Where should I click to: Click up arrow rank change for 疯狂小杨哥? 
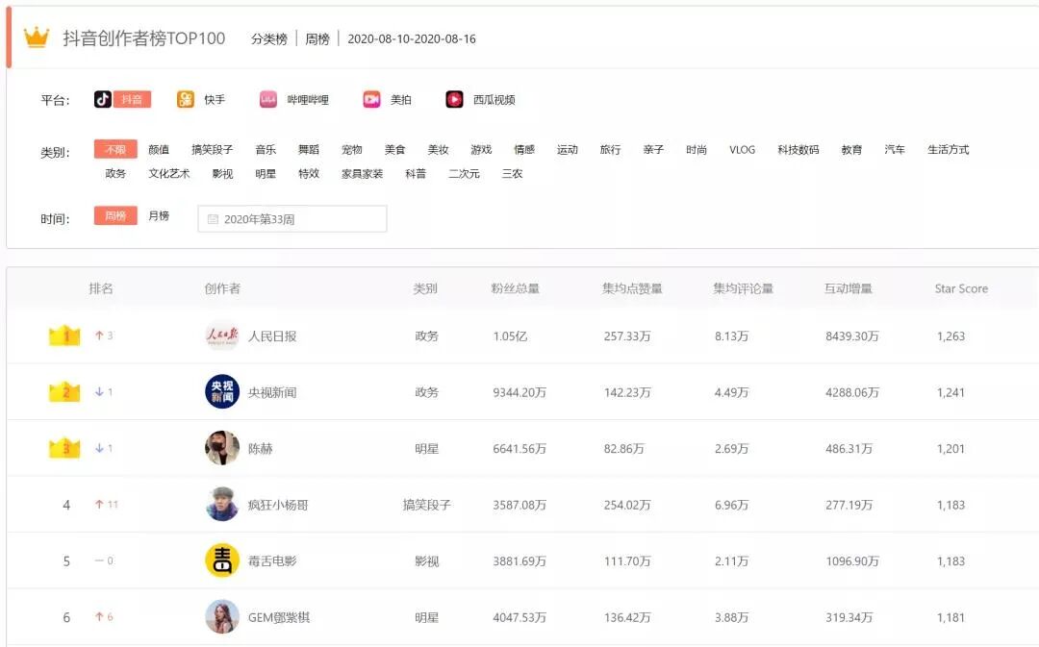pos(99,505)
